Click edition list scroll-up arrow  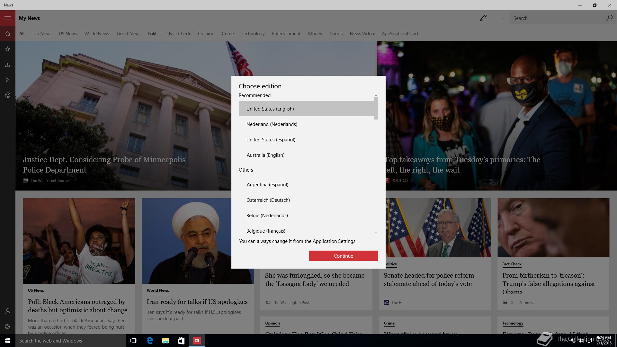pos(376,95)
